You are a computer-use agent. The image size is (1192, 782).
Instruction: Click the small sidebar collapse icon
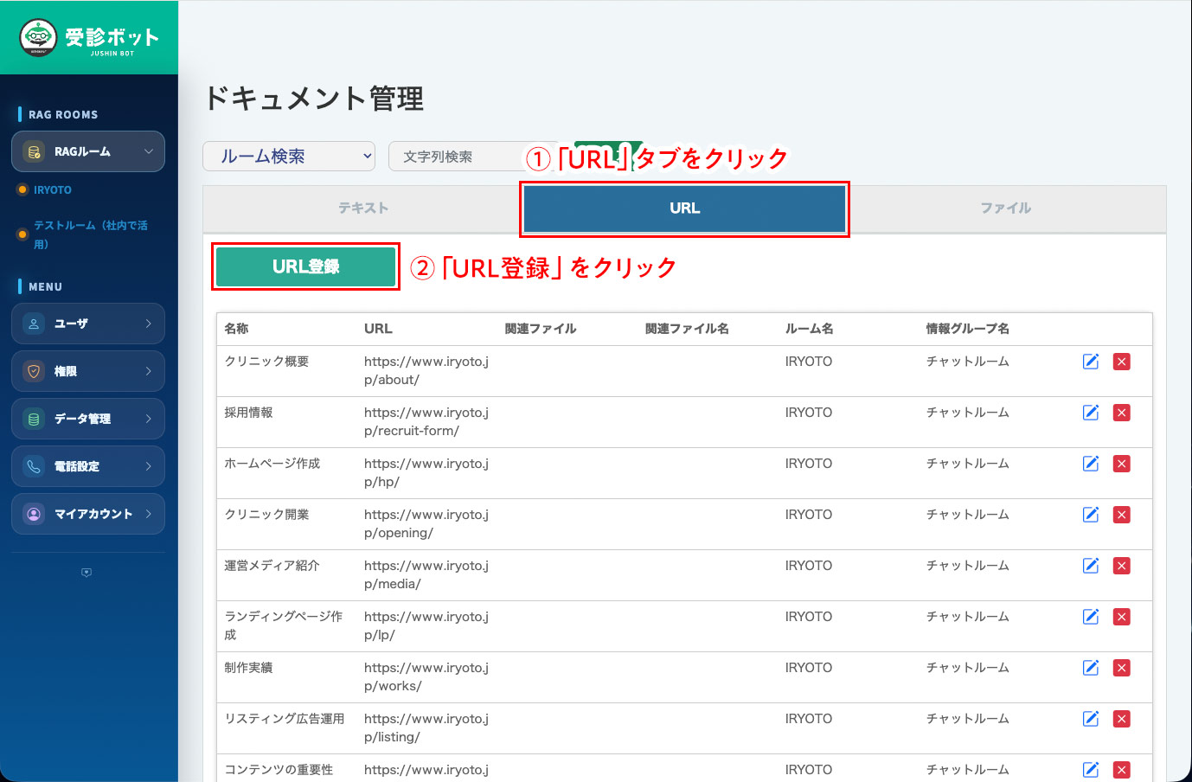(x=87, y=573)
